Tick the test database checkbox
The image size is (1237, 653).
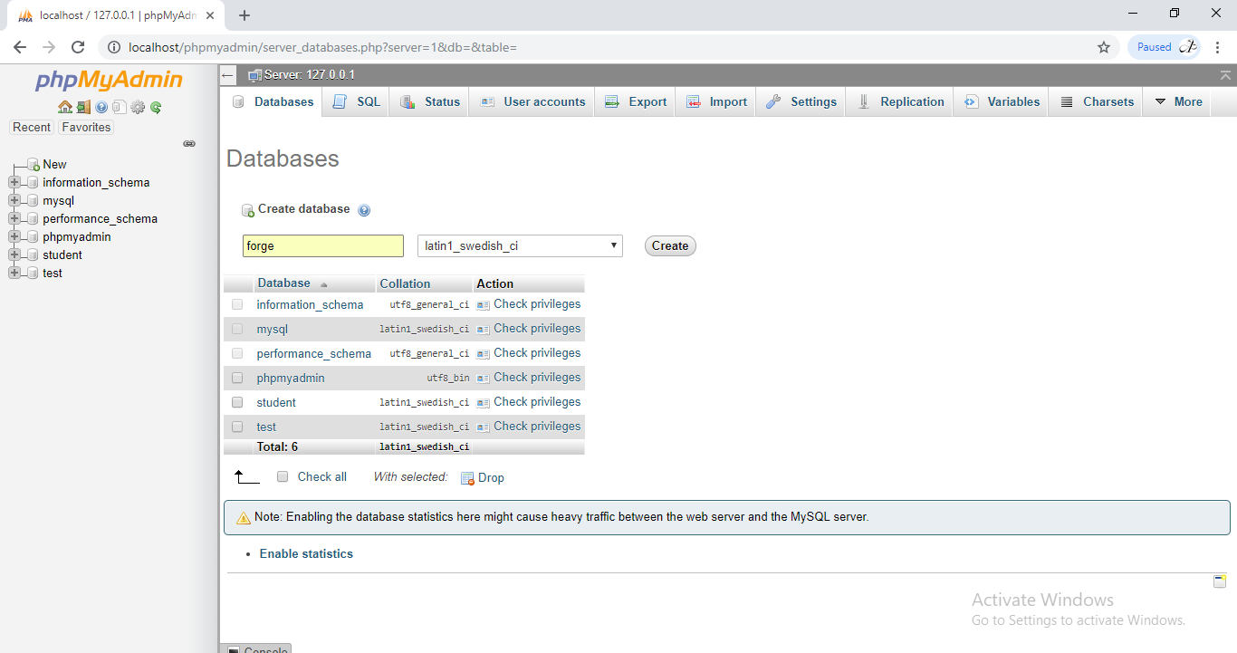tap(237, 427)
